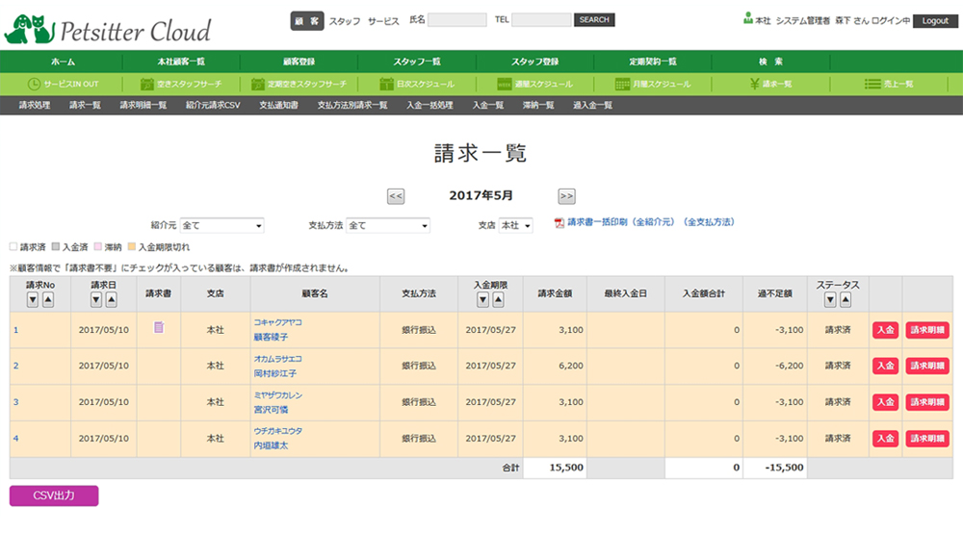Open 空きスタッフサーチ calendar item
Screen dimensions: 963x558
coord(181,84)
